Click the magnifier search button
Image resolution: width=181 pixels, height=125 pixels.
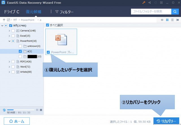pos(175,12)
